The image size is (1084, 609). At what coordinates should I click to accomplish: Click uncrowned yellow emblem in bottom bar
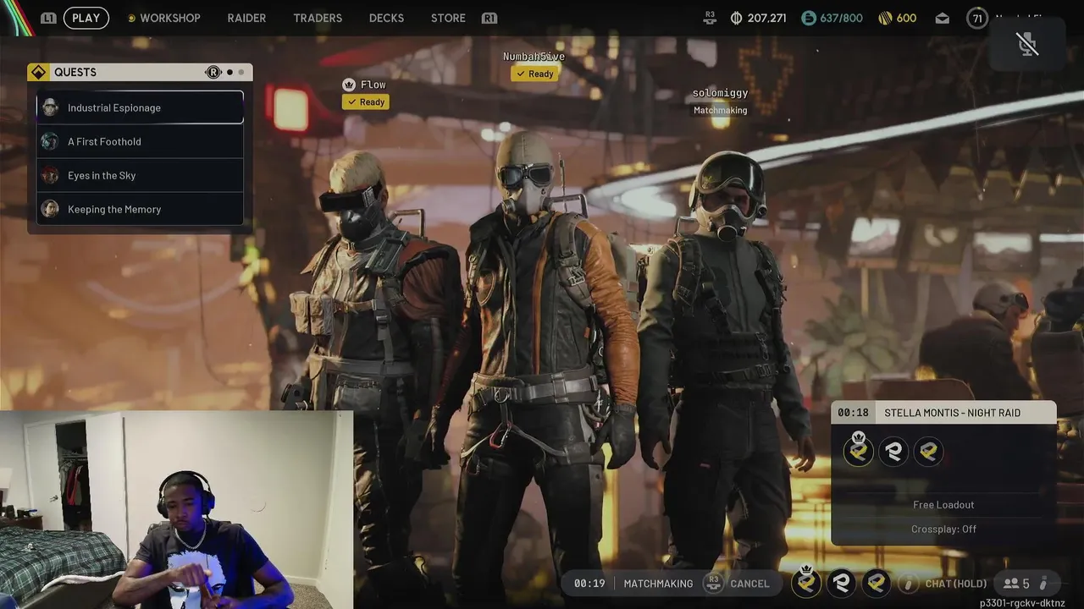(x=877, y=582)
